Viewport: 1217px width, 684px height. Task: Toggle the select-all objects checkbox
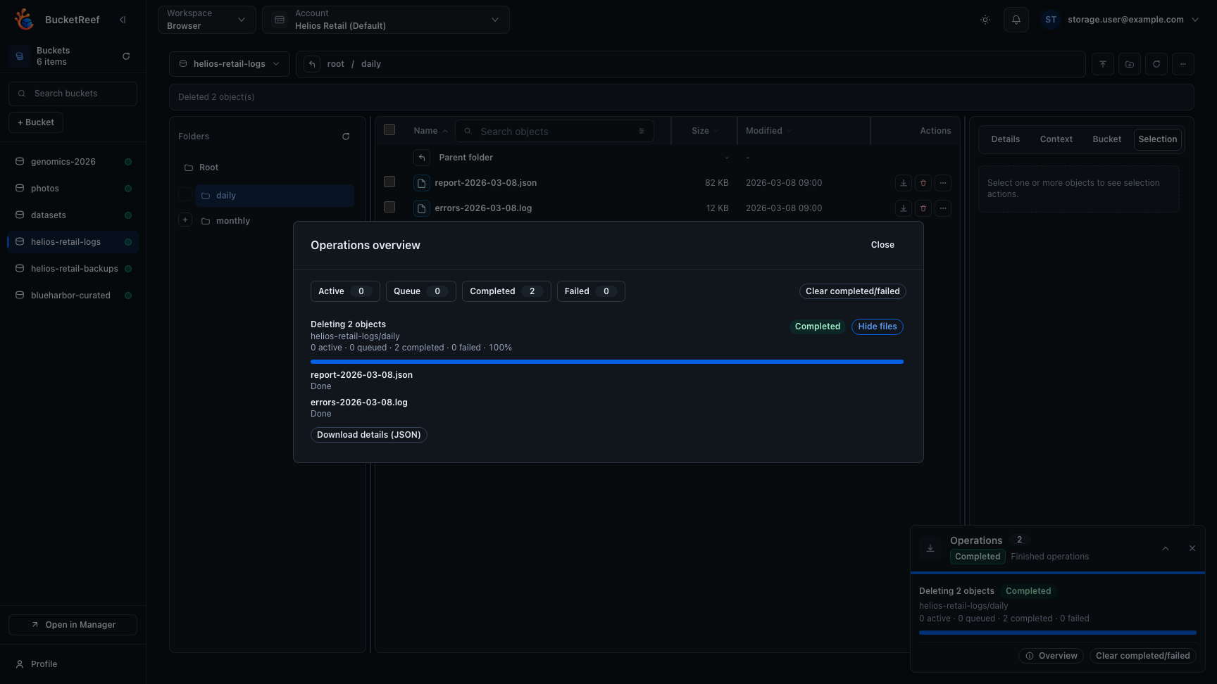(x=389, y=129)
